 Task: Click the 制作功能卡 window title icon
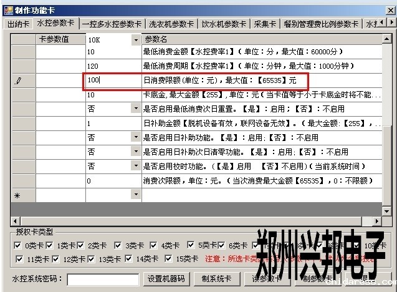pos(6,7)
